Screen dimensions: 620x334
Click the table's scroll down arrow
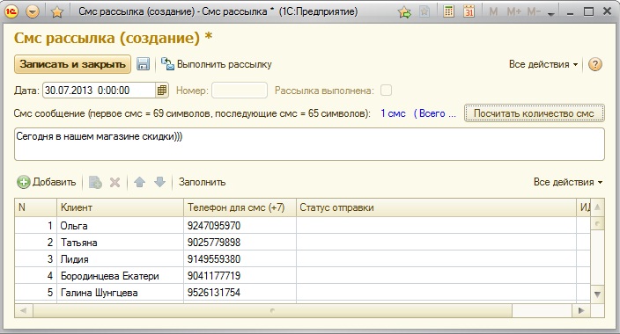597,294
